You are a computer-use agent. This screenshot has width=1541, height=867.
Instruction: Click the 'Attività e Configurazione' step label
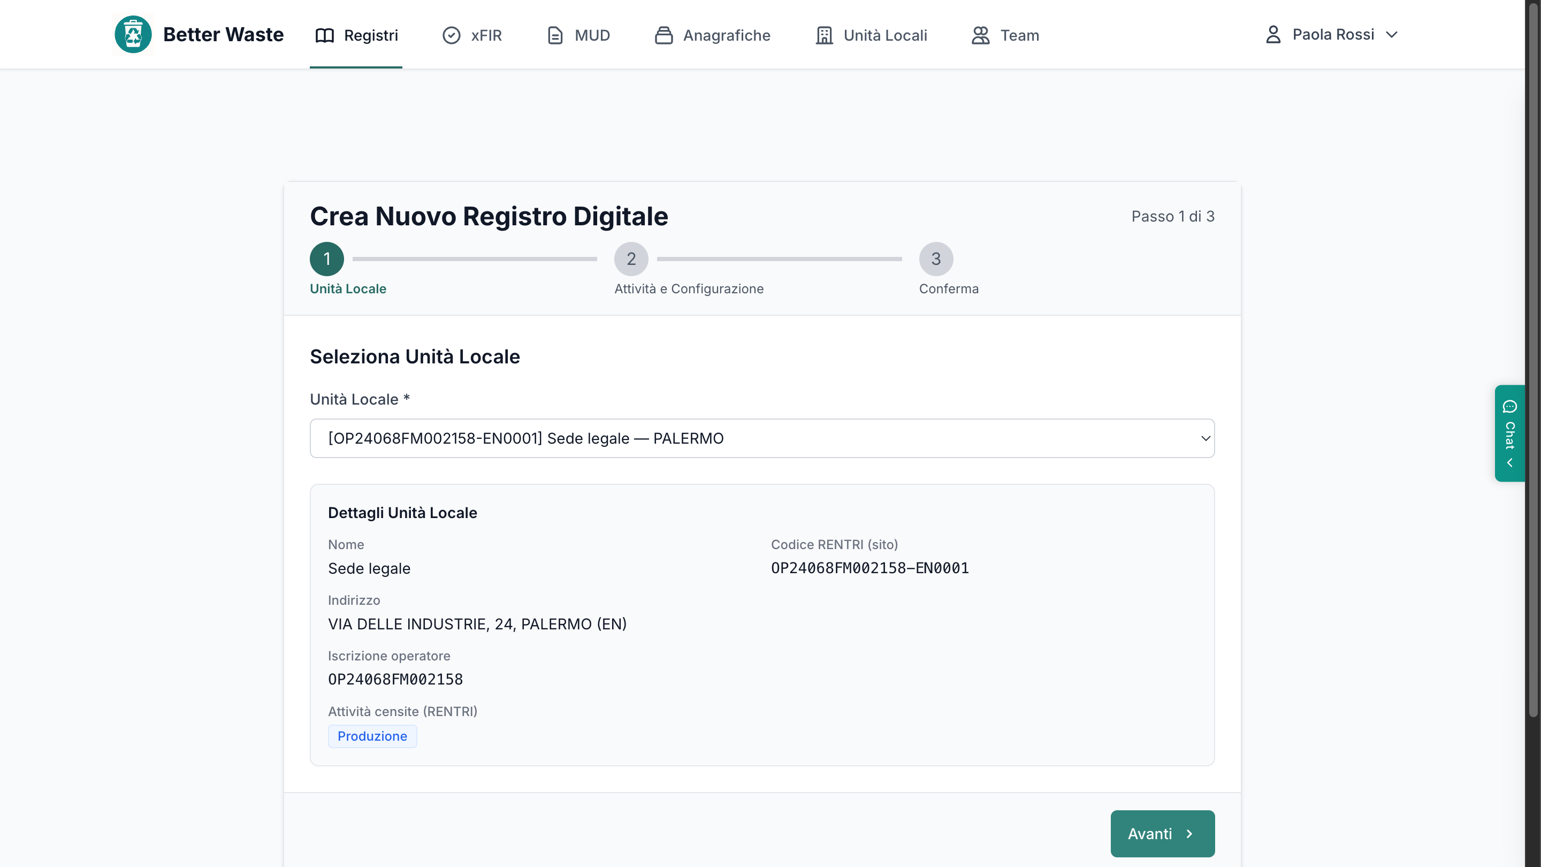pyautogui.click(x=689, y=288)
